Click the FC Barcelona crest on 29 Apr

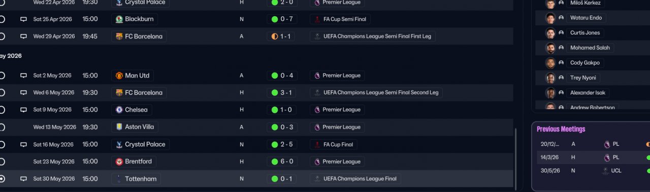pyautogui.click(x=119, y=37)
